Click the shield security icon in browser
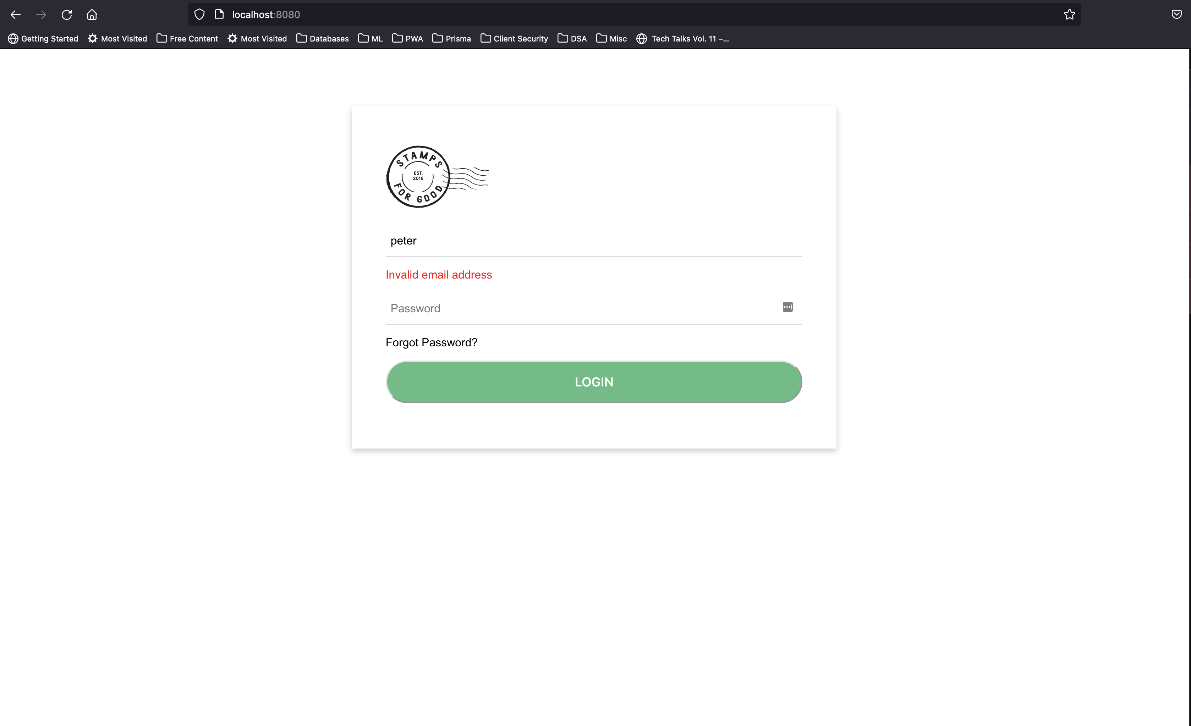The width and height of the screenshot is (1191, 726). point(200,15)
